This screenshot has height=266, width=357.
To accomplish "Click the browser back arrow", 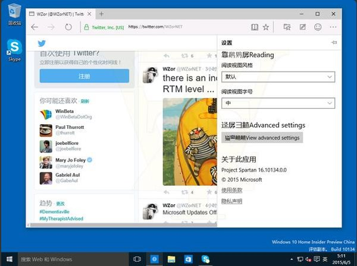I will point(35,27).
